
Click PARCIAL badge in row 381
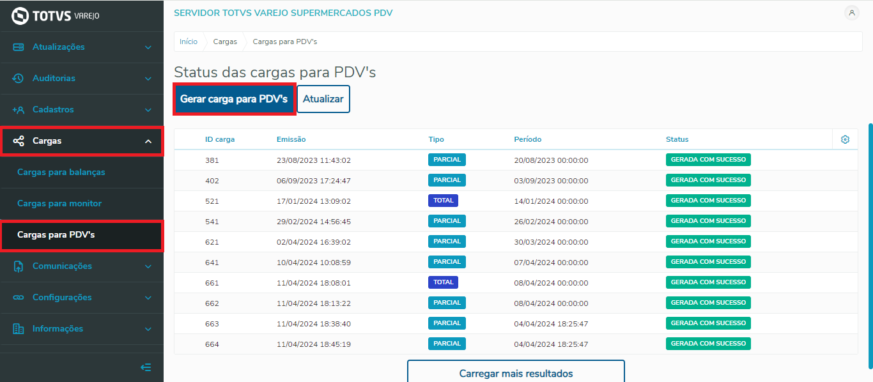tap(447, 160)
